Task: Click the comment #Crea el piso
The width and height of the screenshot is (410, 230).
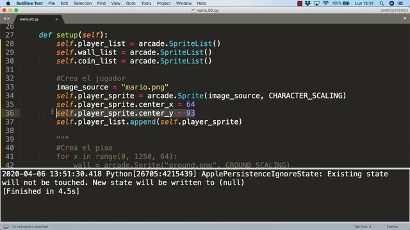Action: 84,148
